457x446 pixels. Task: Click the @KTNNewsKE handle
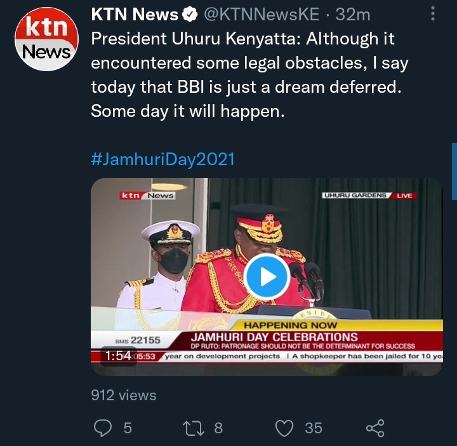pyautogui.click(x=261, y=14)
